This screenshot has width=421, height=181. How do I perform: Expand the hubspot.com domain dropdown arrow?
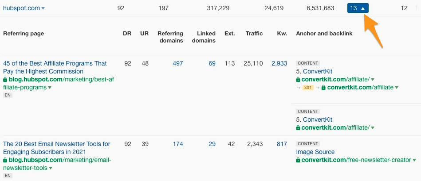[43, 8]
